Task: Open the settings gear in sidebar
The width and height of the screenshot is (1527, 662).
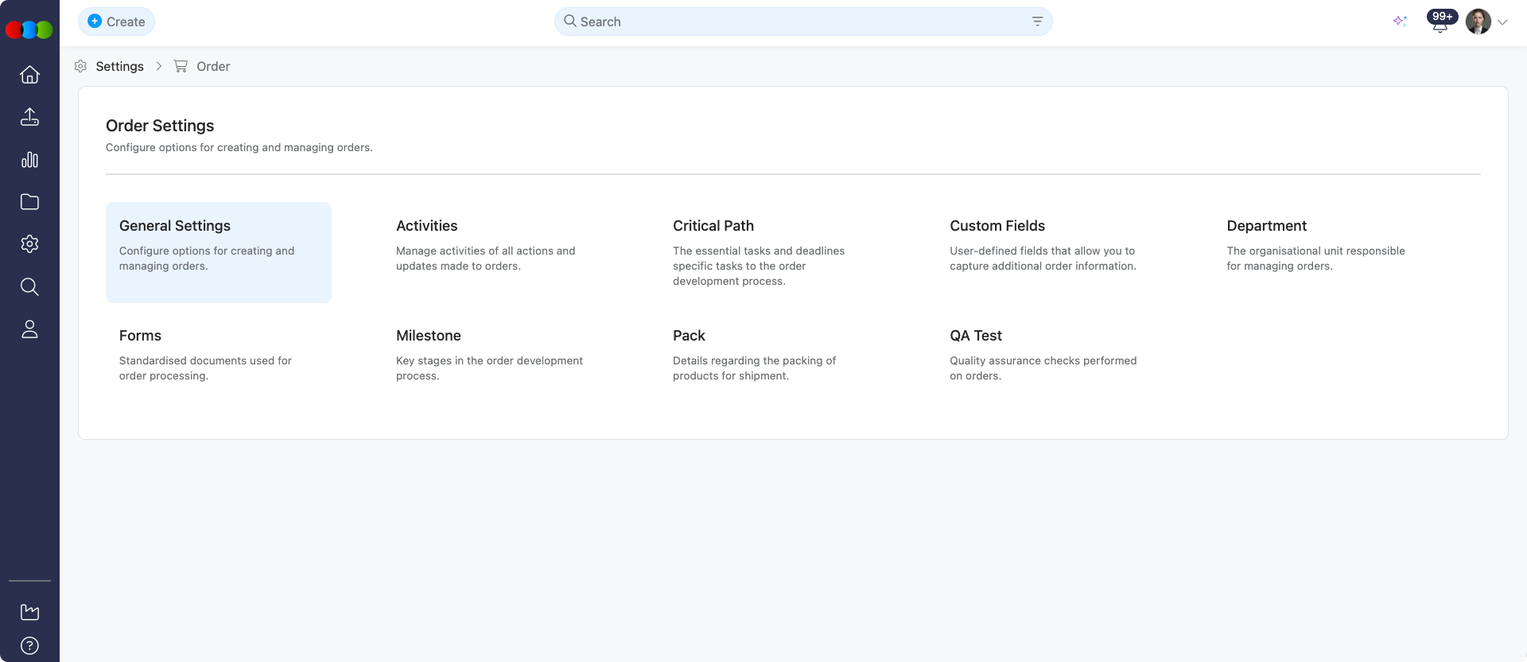Action: click(29, 244)
